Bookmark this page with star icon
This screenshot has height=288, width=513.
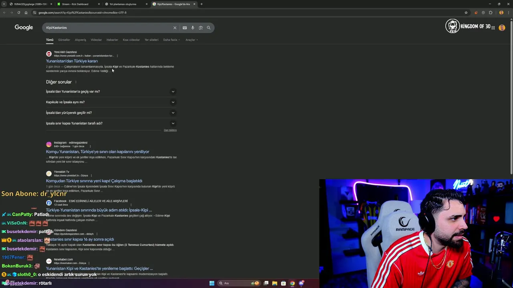click(466, 12)
